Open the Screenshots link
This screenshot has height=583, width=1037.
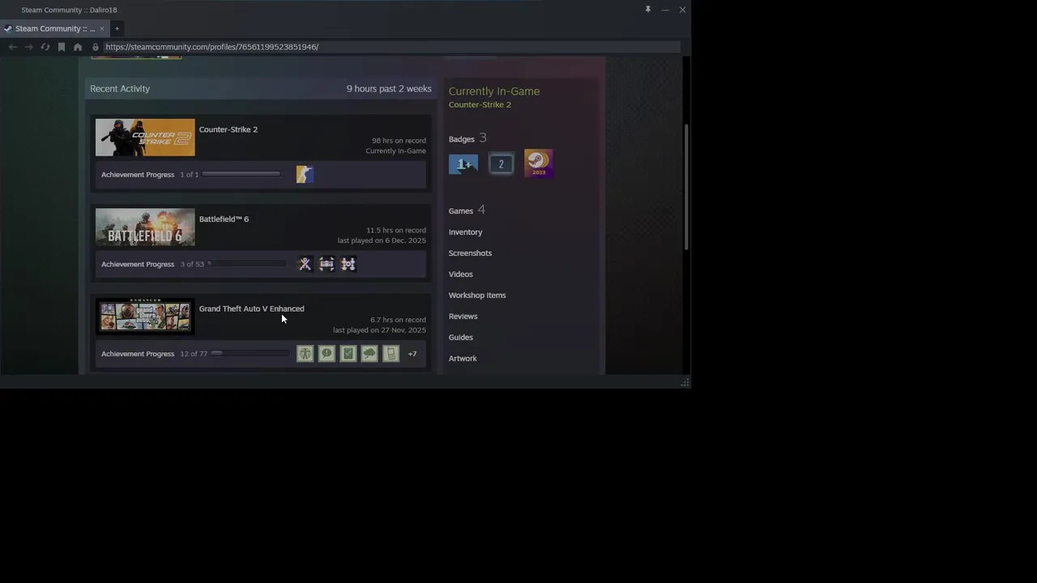click(x=470, y=253)
